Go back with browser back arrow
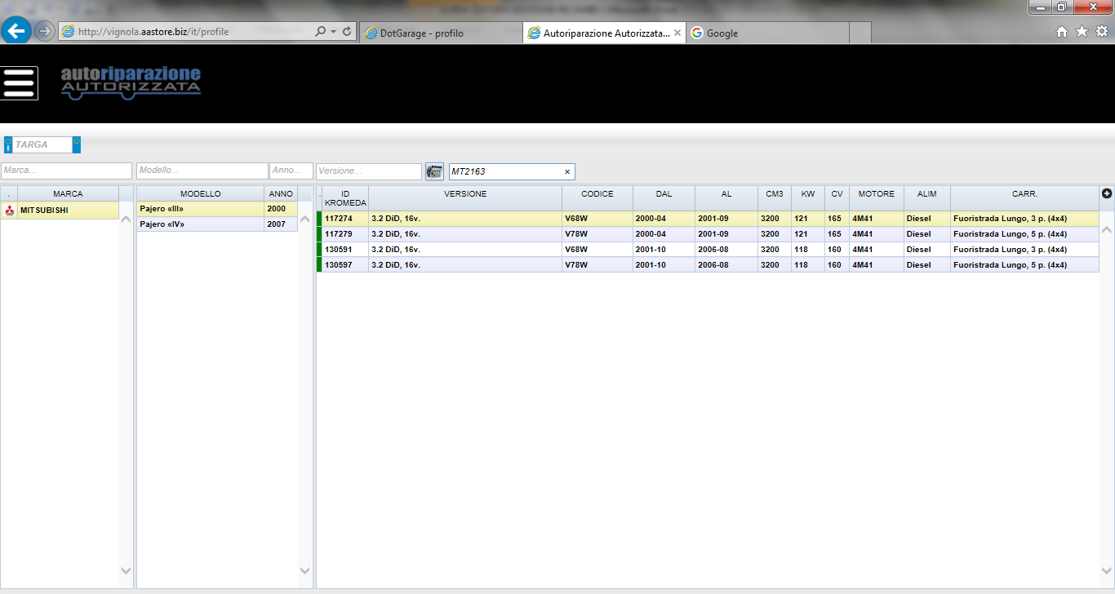 16,31
